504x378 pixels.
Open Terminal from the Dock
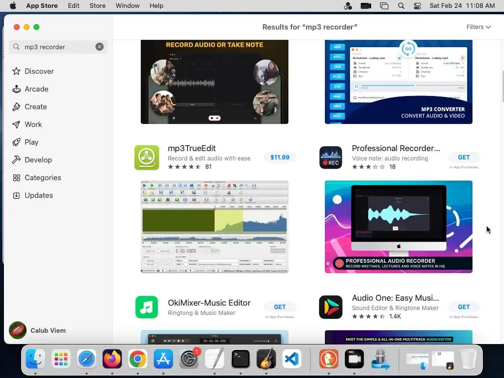coord(240,359)
